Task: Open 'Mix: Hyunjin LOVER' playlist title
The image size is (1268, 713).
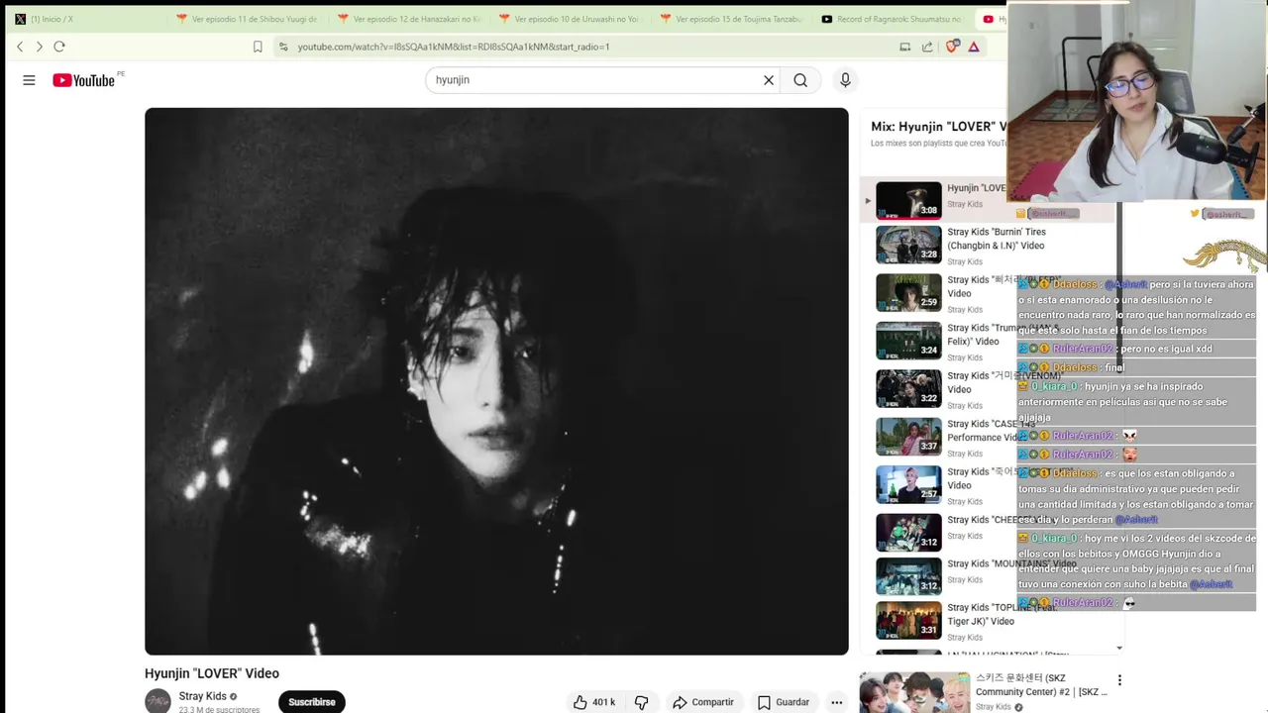Action: pos(938,127)
